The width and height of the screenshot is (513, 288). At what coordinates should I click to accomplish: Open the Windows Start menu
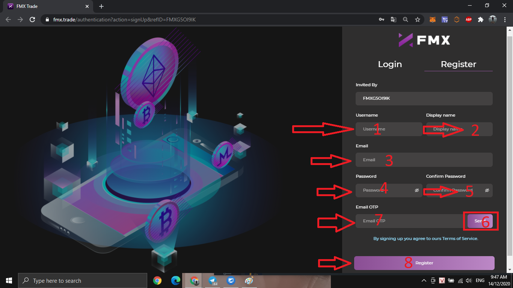9,280
